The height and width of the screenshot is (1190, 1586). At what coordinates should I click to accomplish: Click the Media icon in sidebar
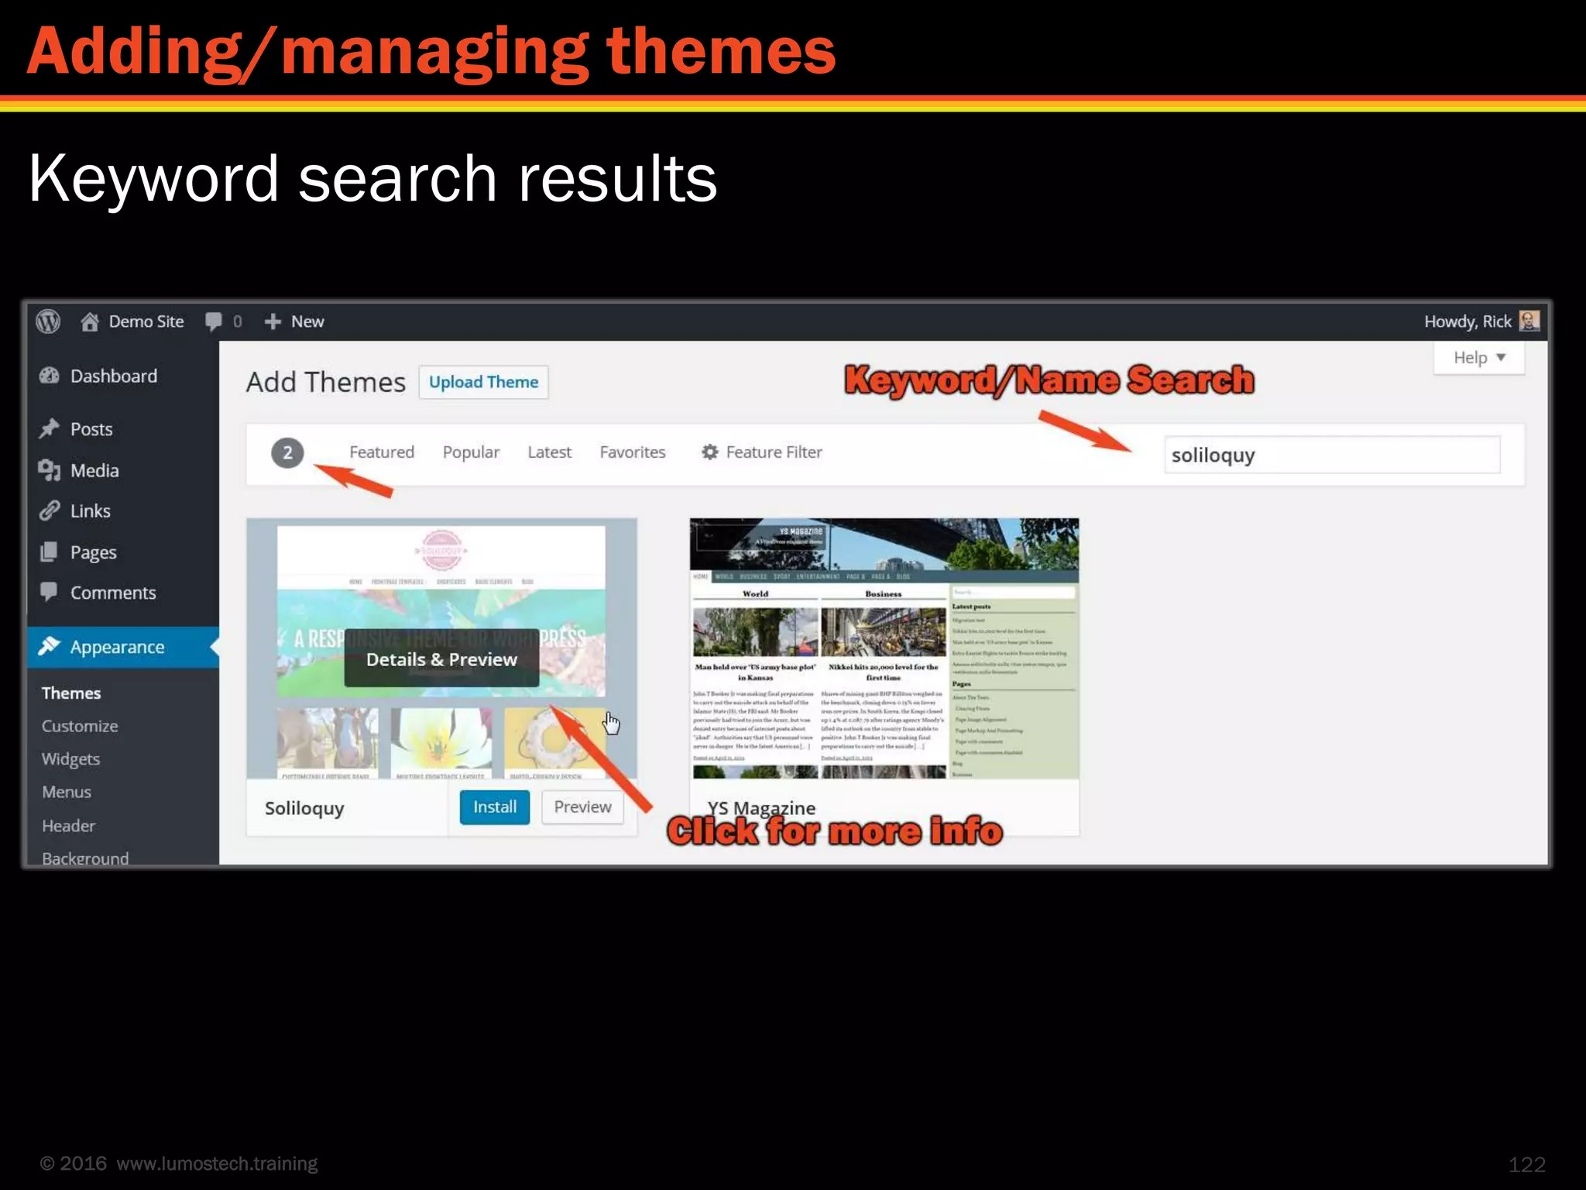[x=50, y=470]
